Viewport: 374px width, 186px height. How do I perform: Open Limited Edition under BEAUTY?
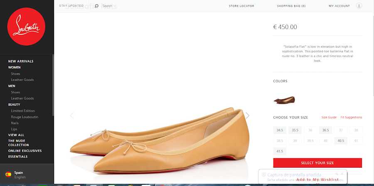(x=23, y=111)
